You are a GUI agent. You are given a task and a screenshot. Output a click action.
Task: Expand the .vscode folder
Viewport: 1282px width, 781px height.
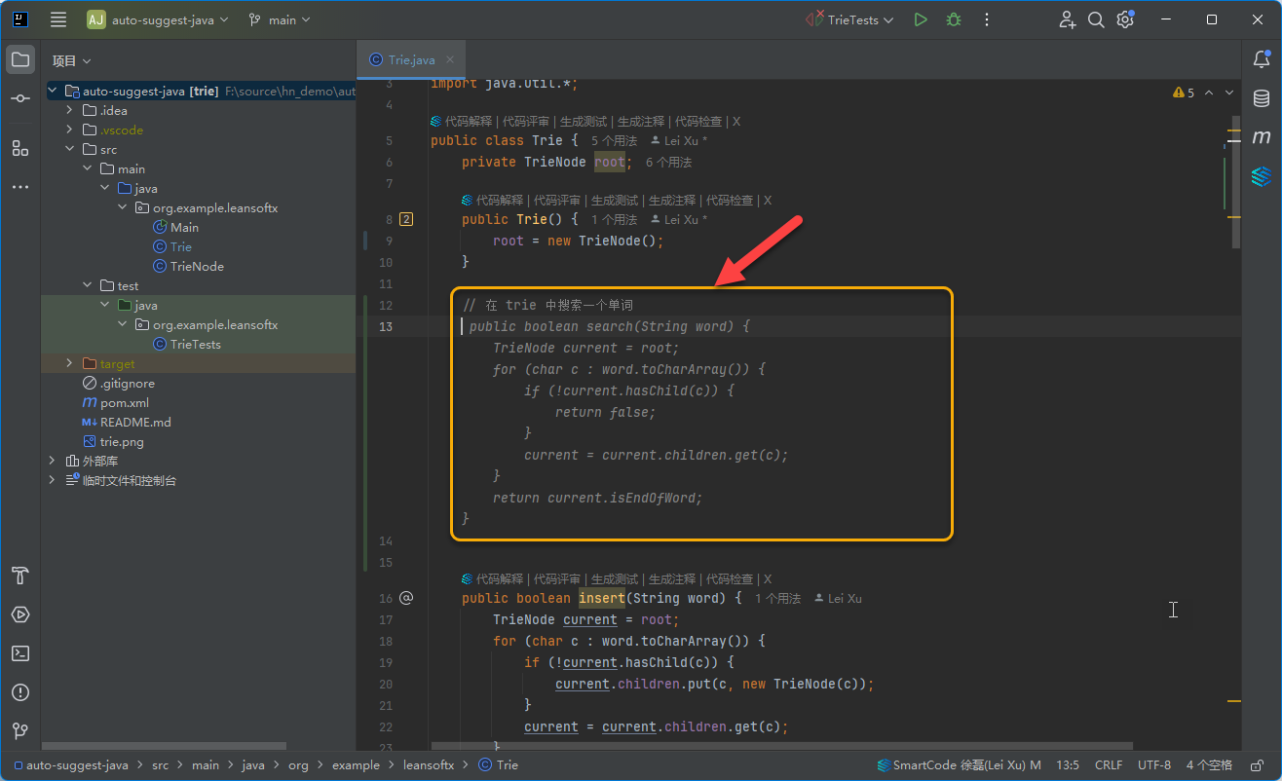(x=70, y=130)
